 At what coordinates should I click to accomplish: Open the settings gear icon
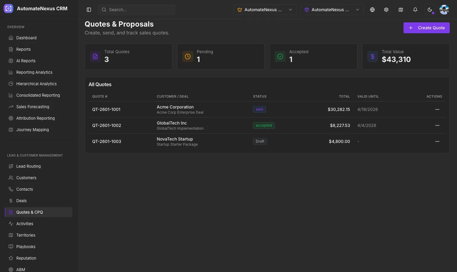click(386, 10)
